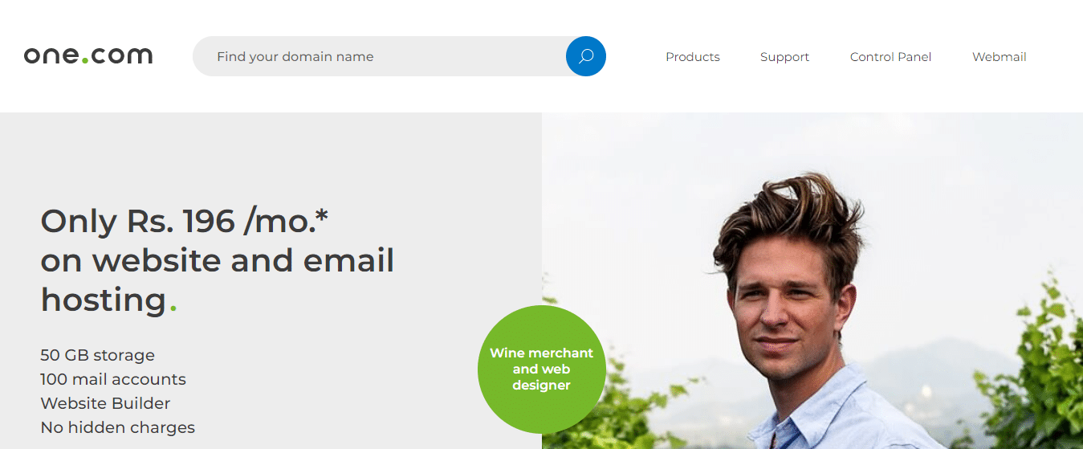
Task: Open the Webmail link
Action: pyautogui.click(x=1000, y=57)
